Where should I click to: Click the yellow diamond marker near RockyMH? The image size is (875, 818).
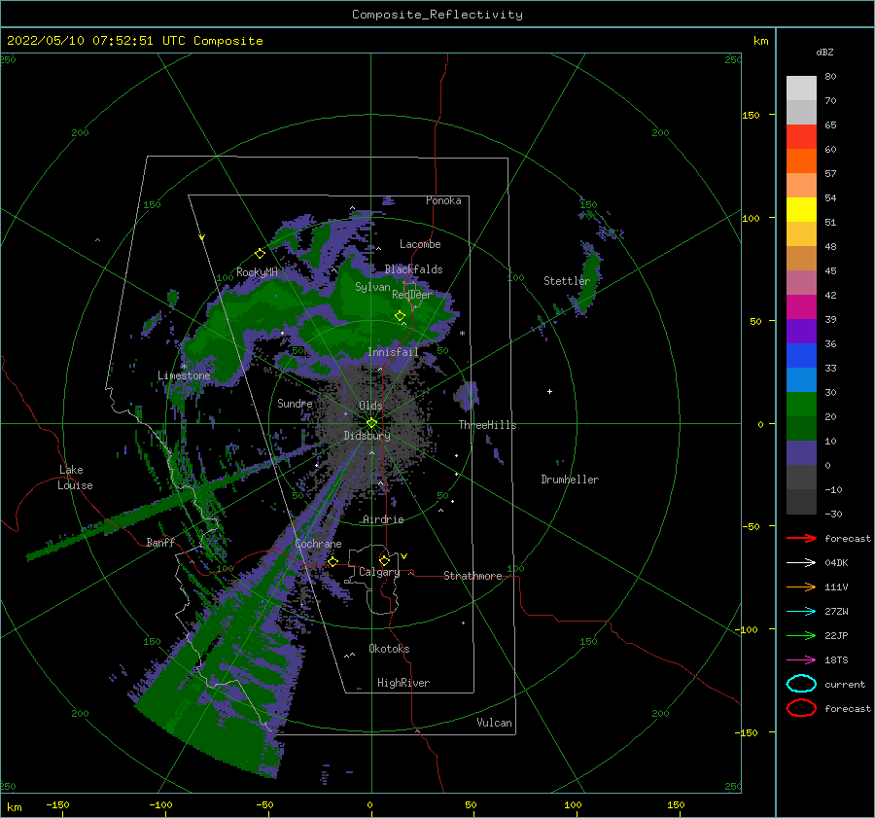[x=260, y=254]
